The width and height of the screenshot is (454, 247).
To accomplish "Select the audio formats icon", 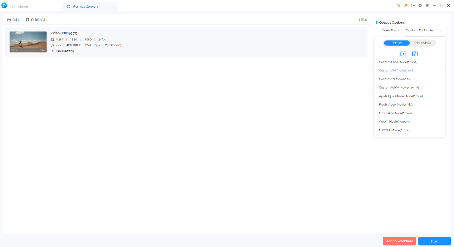I will coord(415,54).
